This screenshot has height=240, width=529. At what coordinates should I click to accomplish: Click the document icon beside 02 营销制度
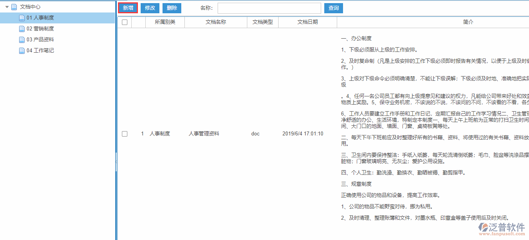coord(22,28)
